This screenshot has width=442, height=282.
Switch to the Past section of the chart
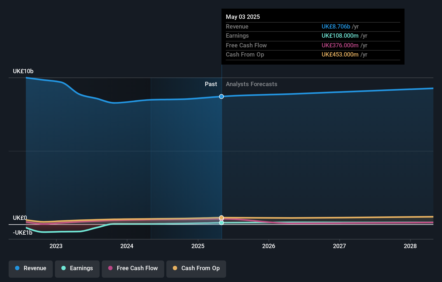(211, 84)
